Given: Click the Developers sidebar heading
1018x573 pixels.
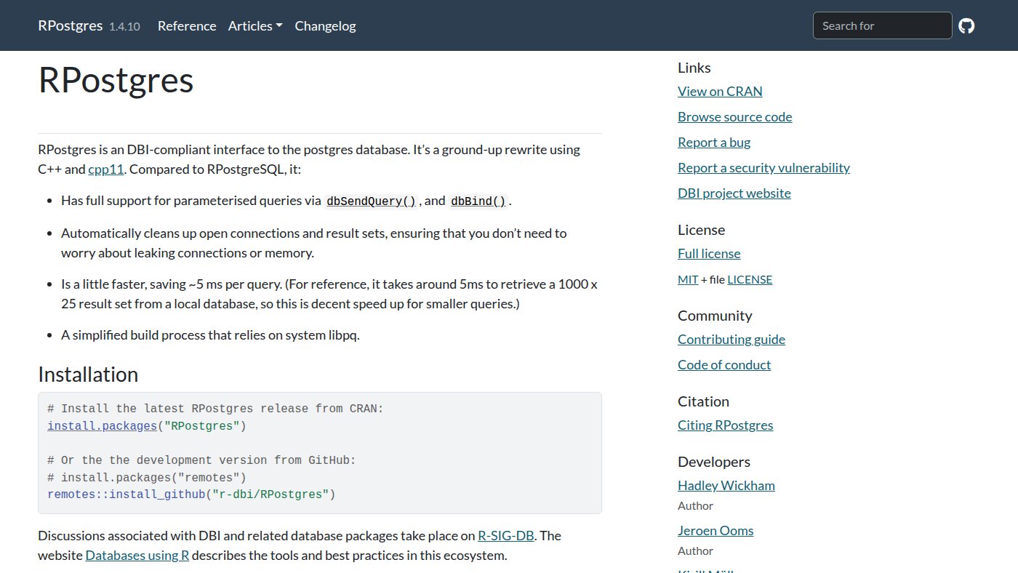Looking at the screenshot, I should coord(714,462).
